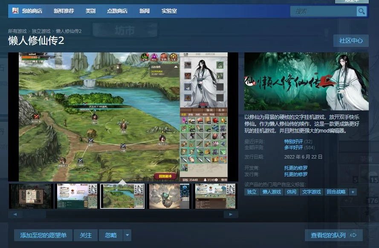Viewport: 379px width, 248px height.
Task: Click the magnifier search icon
Action: click(362, 11)
